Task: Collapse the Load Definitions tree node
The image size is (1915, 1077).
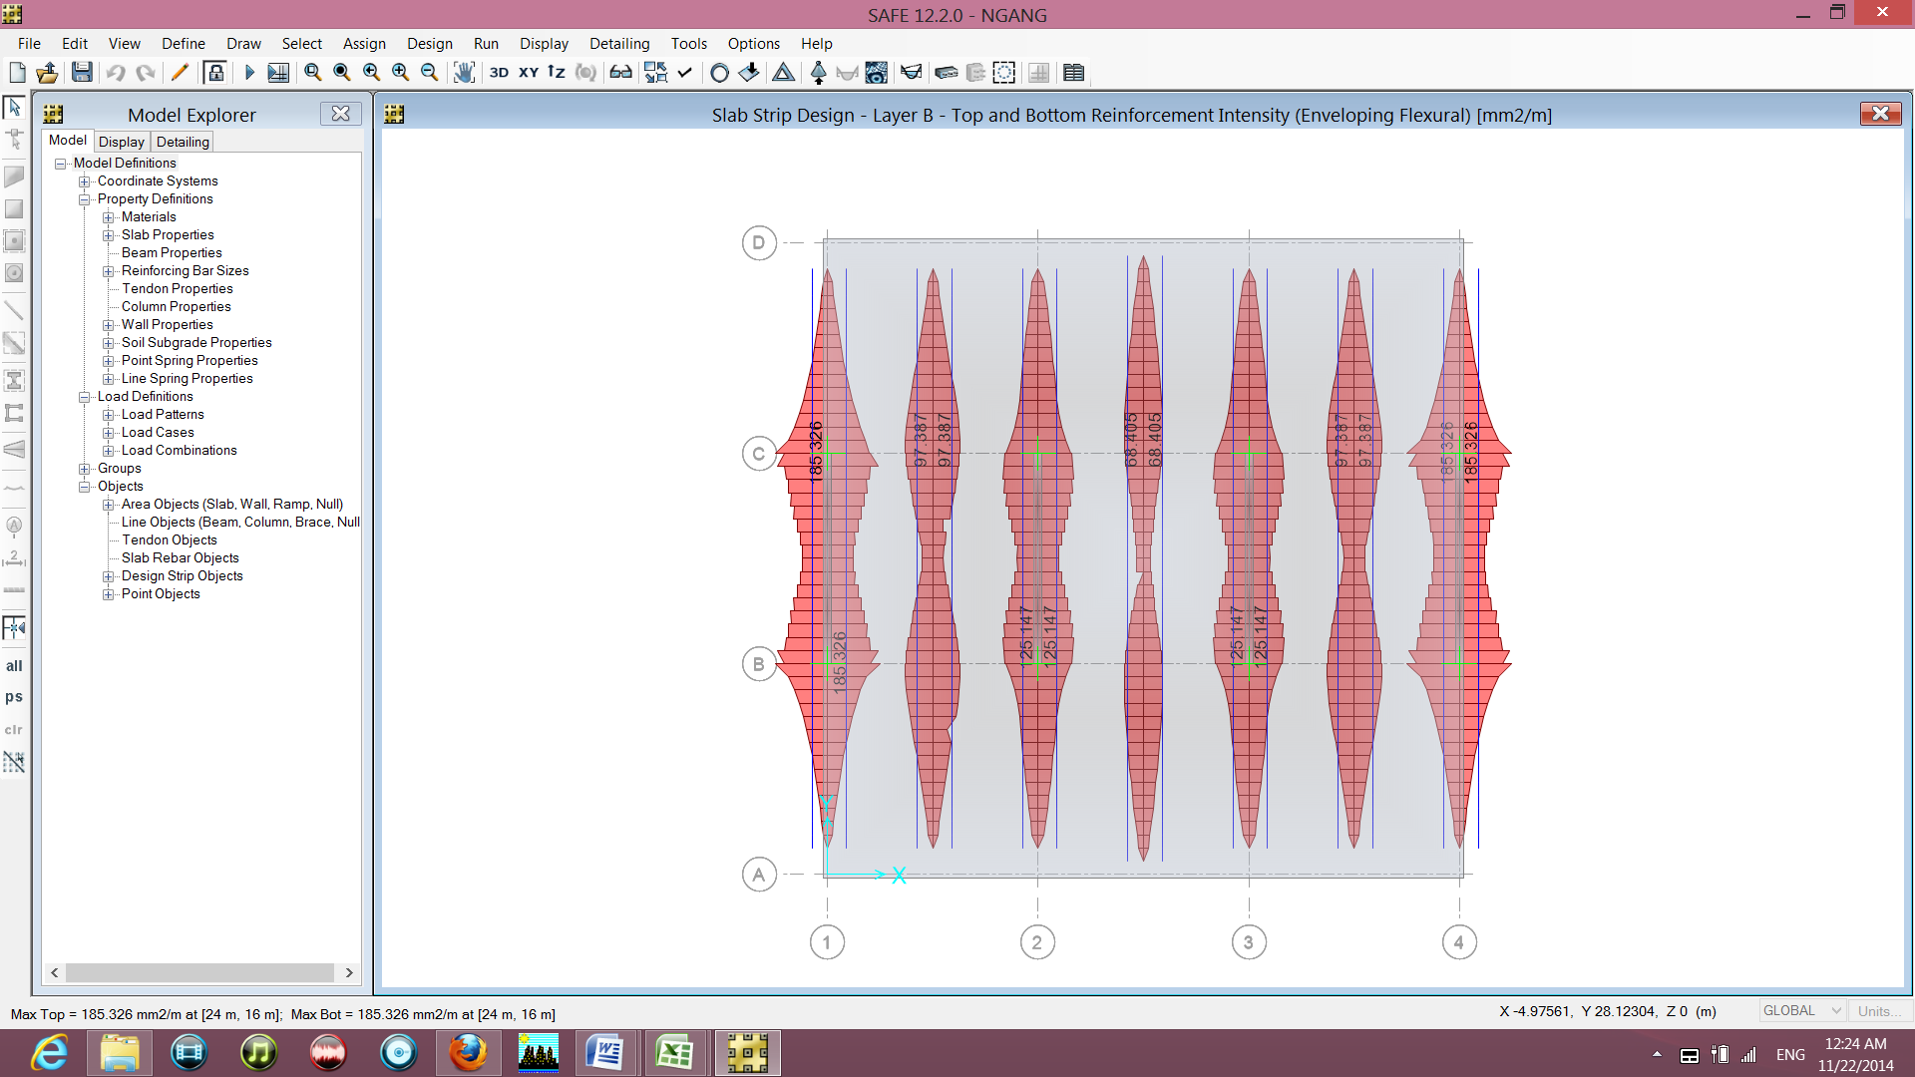Action: 85,397
